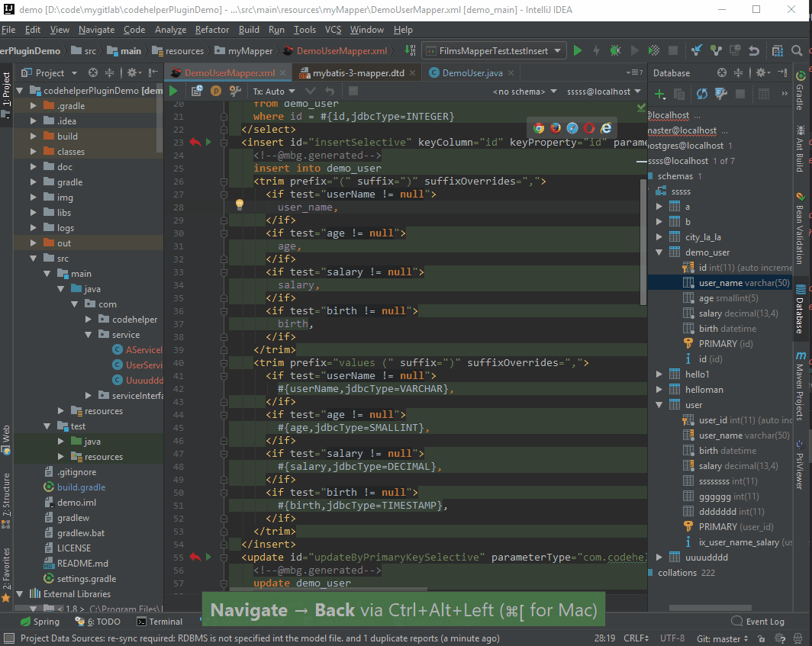Open the VCS menu

point(333,30)
